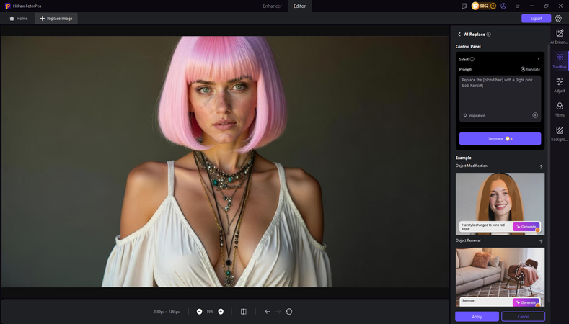Viewport: 569px width, 324px height.
Task: Undo with the left arrow
Action: [268, 312]
